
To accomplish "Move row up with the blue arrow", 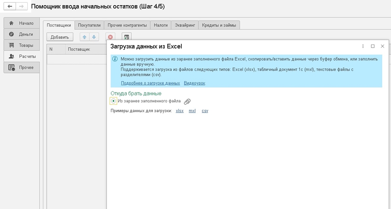I will 84,37.
